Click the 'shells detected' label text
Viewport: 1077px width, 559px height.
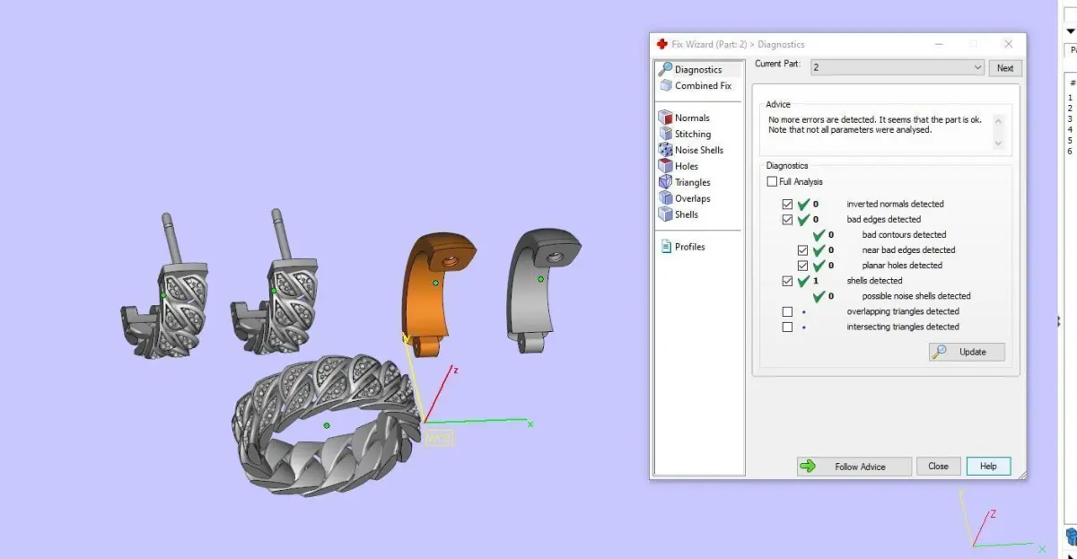click(x=874, y=281)
